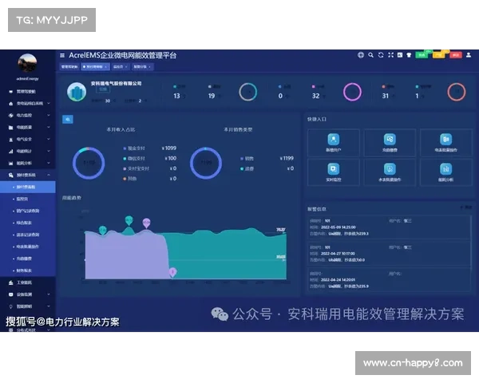Click the yellow alarm badge in the header
479x383 pixels.
point(439,55)
